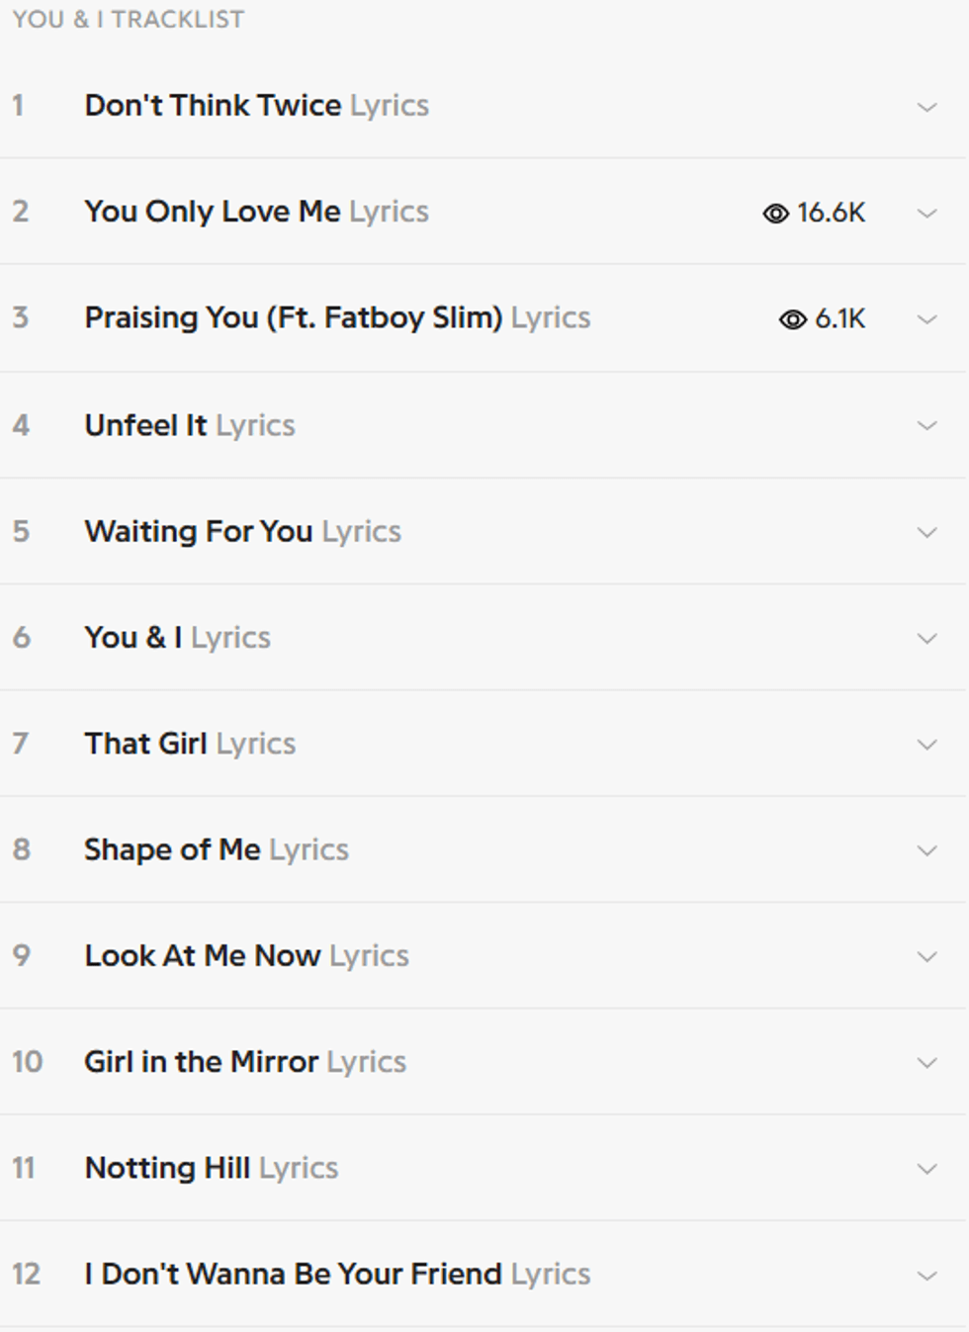
Task: Expand the You & I track chevron
Action: click(926, 638)
